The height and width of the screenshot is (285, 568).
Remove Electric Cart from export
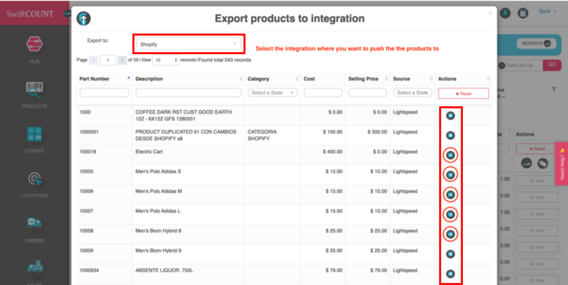tap(450, 156)
